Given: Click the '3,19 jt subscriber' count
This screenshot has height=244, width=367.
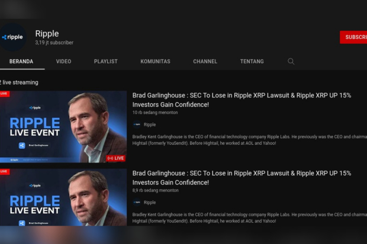Looking at the screenshot, I should [54, 43].
